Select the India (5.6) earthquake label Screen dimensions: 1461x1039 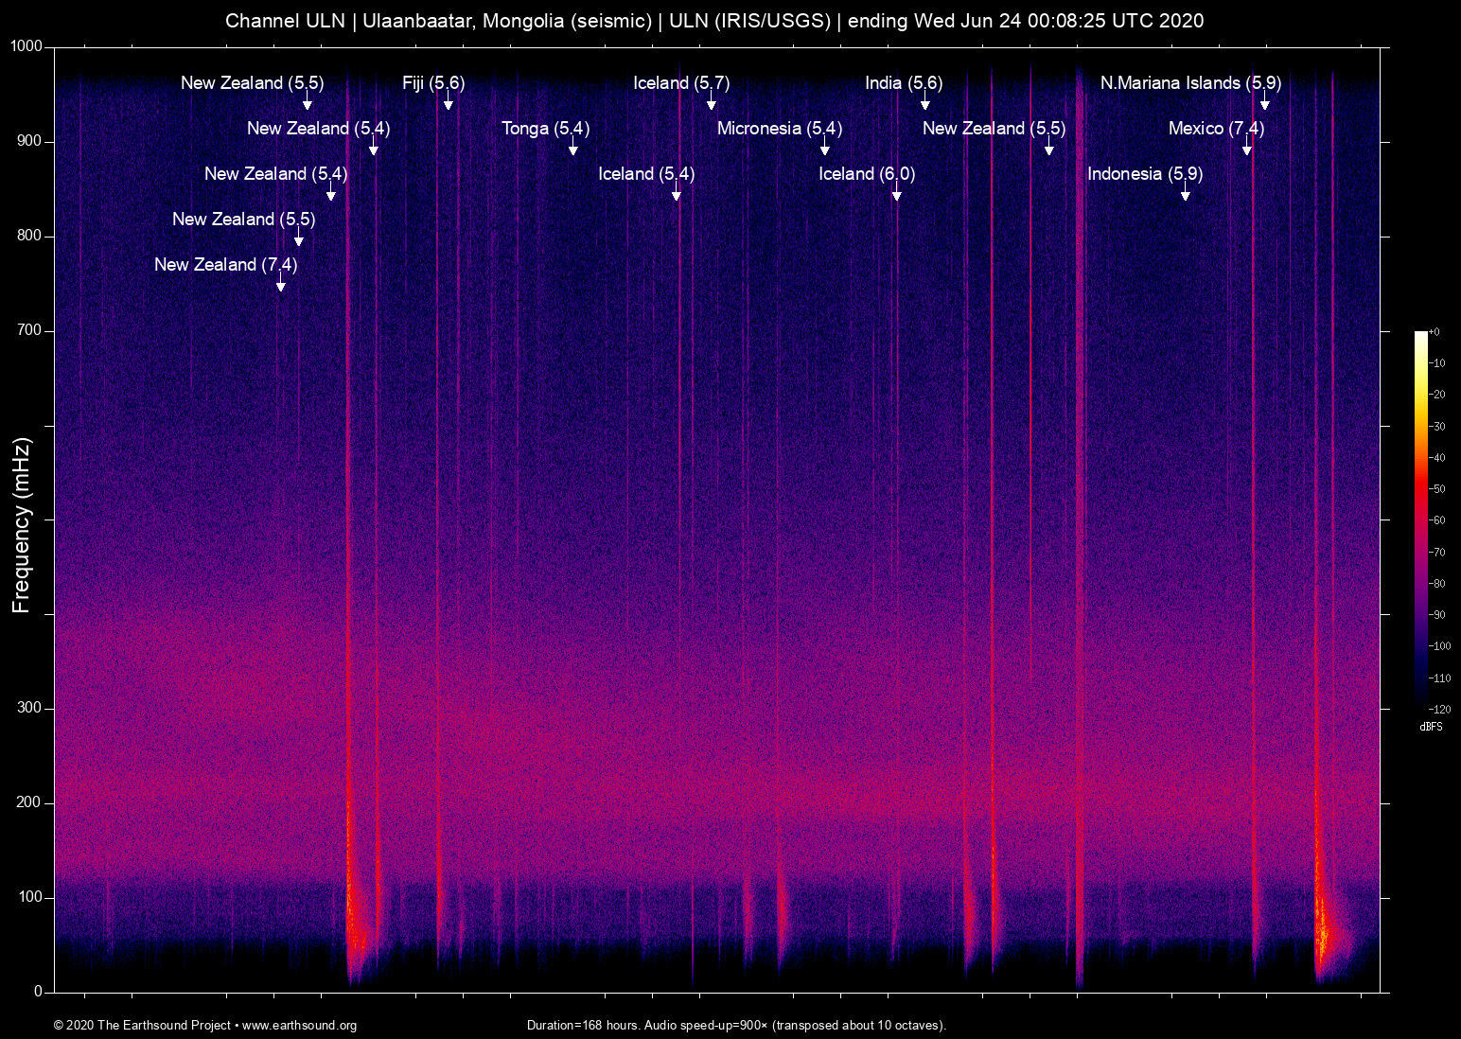tap(903, 83)
